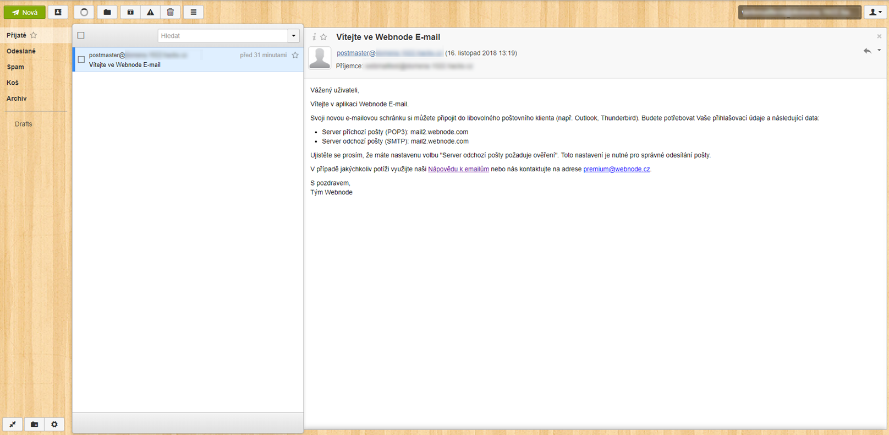Open the contacts address book icon
889x435 pixels.
58,12
